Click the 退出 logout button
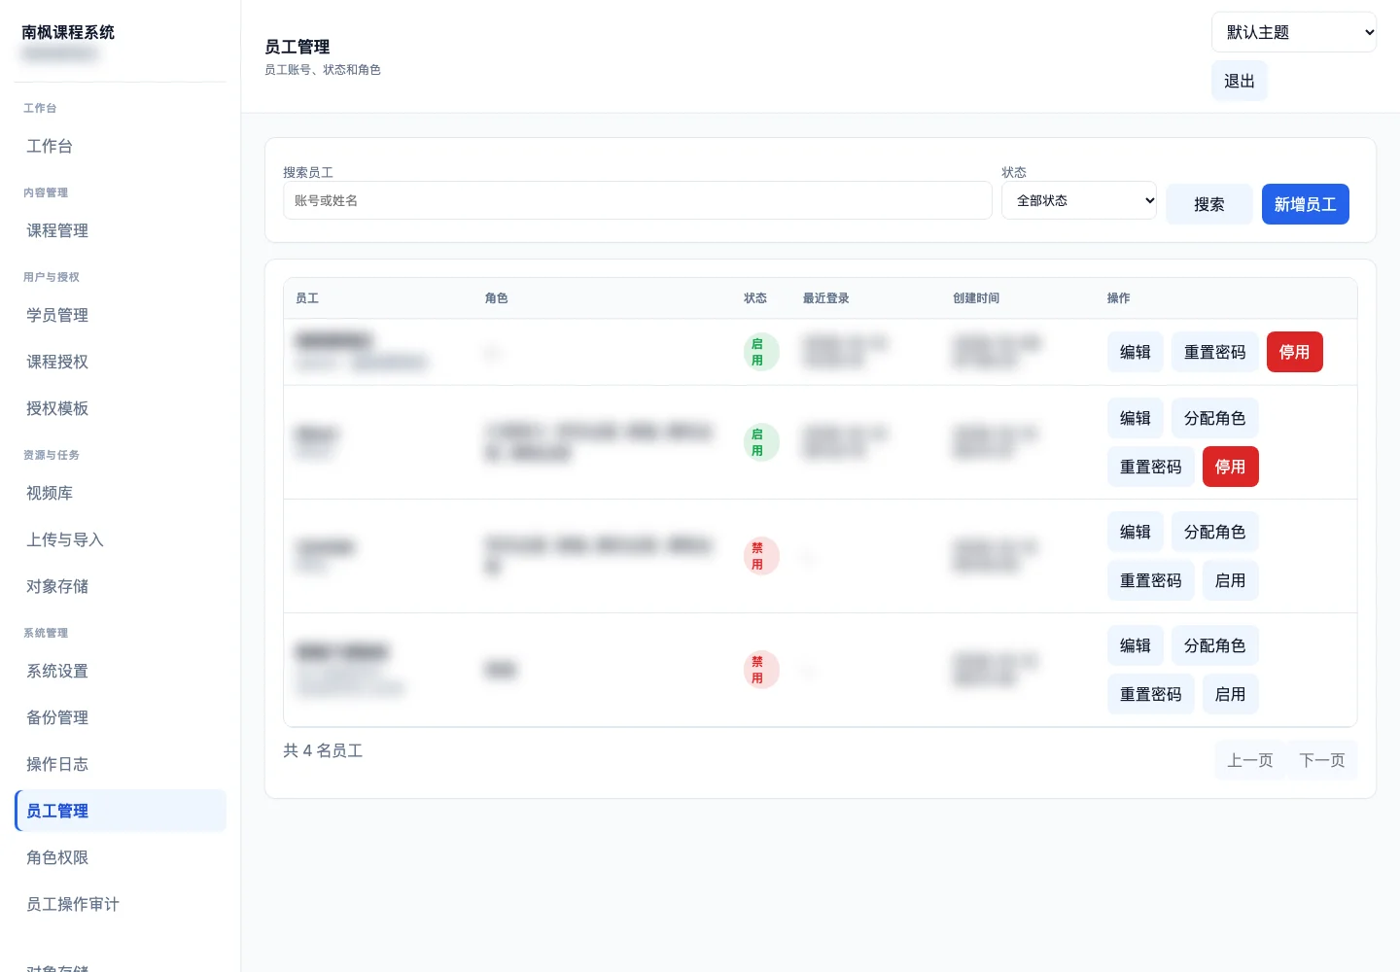The width and height of the screenshot is (1400, 972). pos(1239,81)
